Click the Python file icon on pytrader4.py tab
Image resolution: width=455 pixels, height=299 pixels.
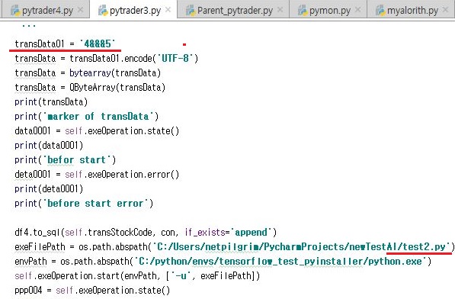15,11
